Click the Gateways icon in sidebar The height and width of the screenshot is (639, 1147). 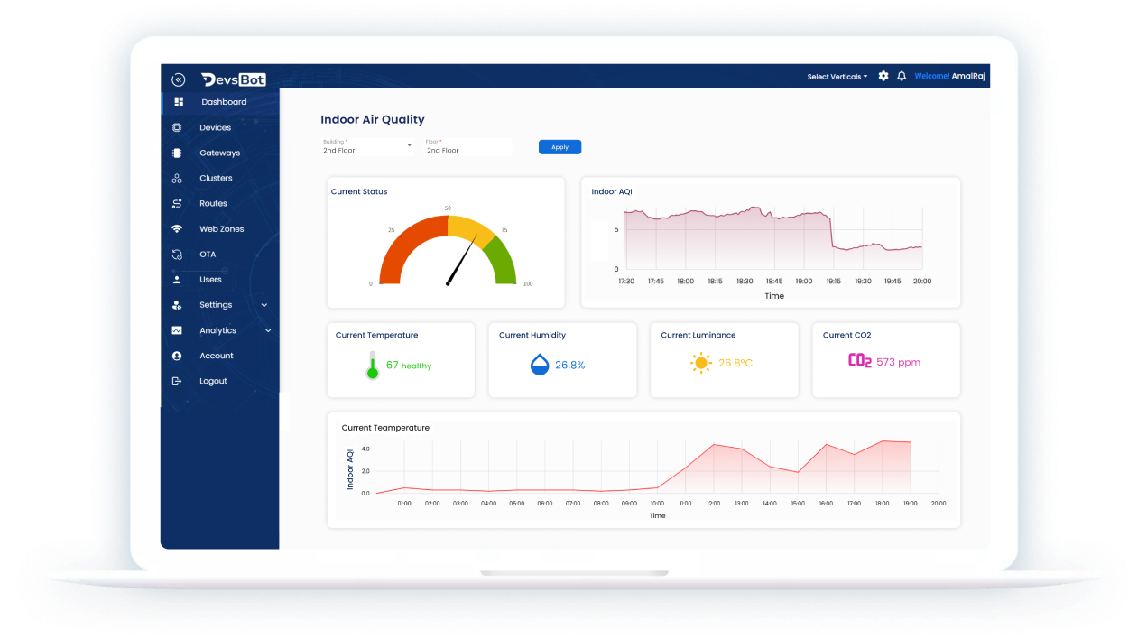click(x=177, y=153)
